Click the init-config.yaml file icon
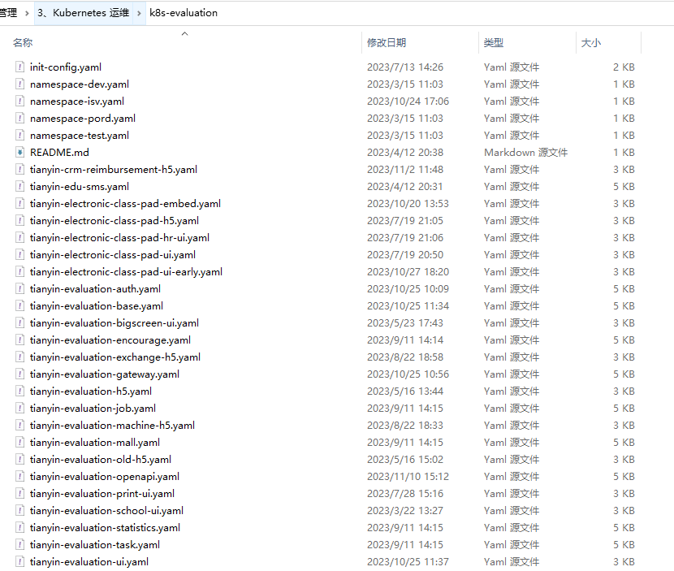The width and height of the screenshot is (674, 571). [x=20, y=67]
